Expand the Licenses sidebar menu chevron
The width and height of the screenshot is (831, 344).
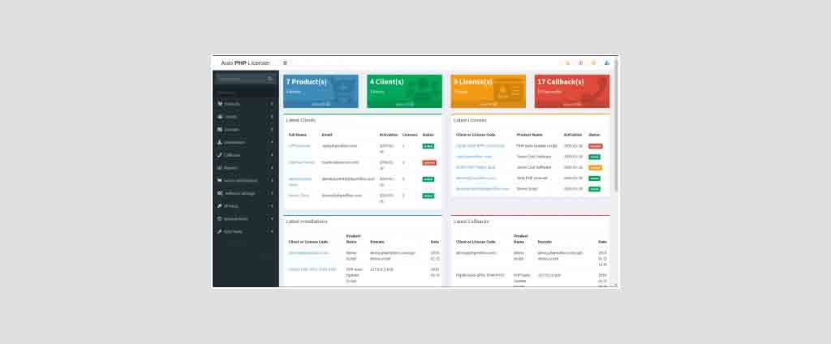tap(272, 129)
